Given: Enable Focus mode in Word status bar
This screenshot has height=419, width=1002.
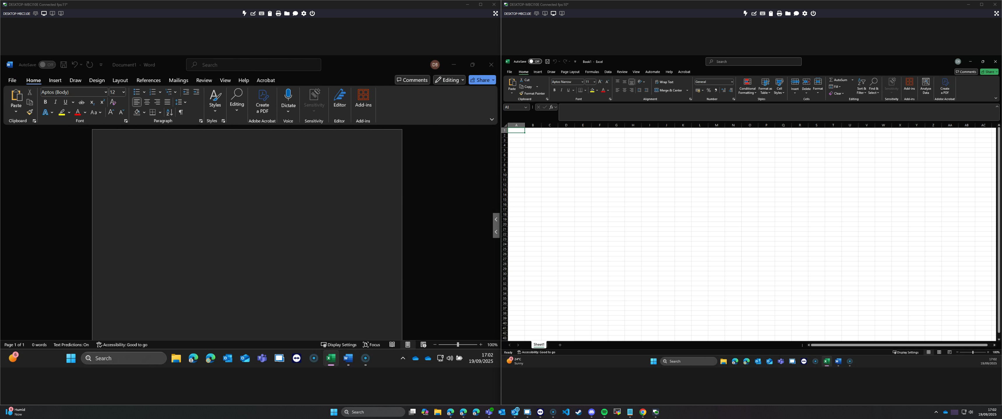Looking at the screenshot, I should click(371, 345).
